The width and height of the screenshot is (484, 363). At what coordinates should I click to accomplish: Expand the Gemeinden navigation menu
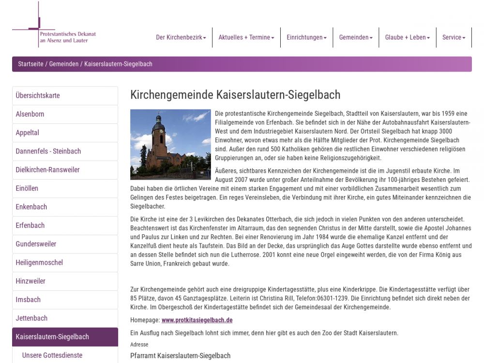point(355,38)
